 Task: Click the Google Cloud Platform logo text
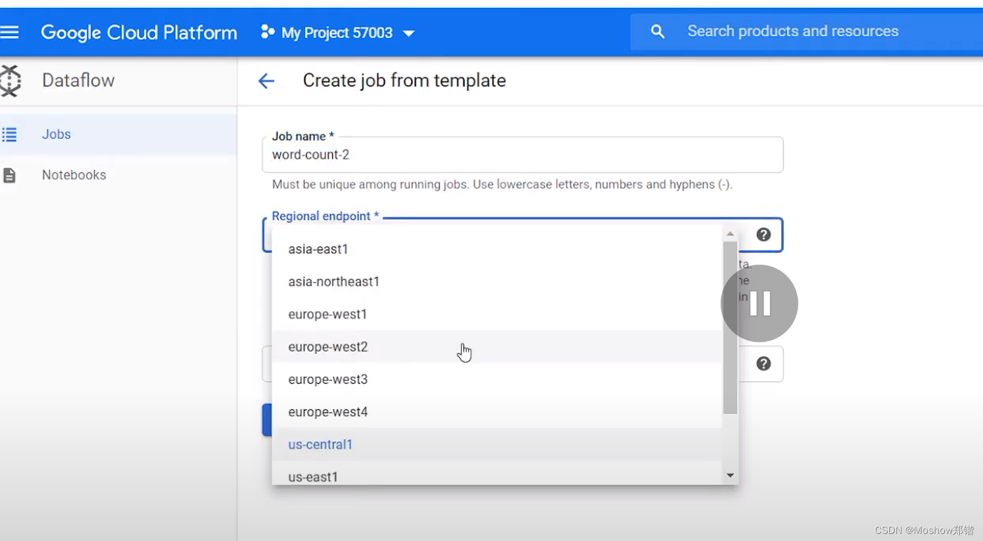pos(139,33)
